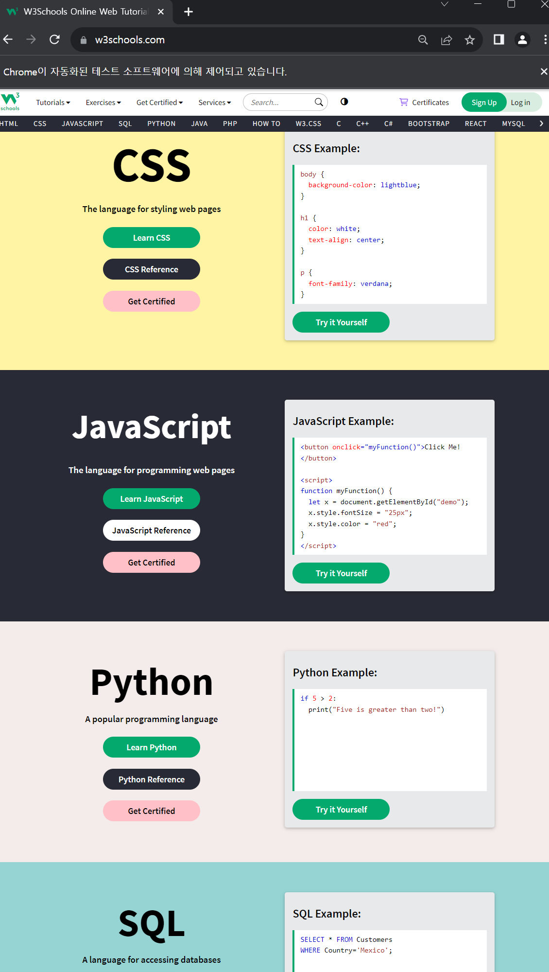Expand Get Certified dropdown menu
This screenshot has height=972, width=549.
coord(159,103)
